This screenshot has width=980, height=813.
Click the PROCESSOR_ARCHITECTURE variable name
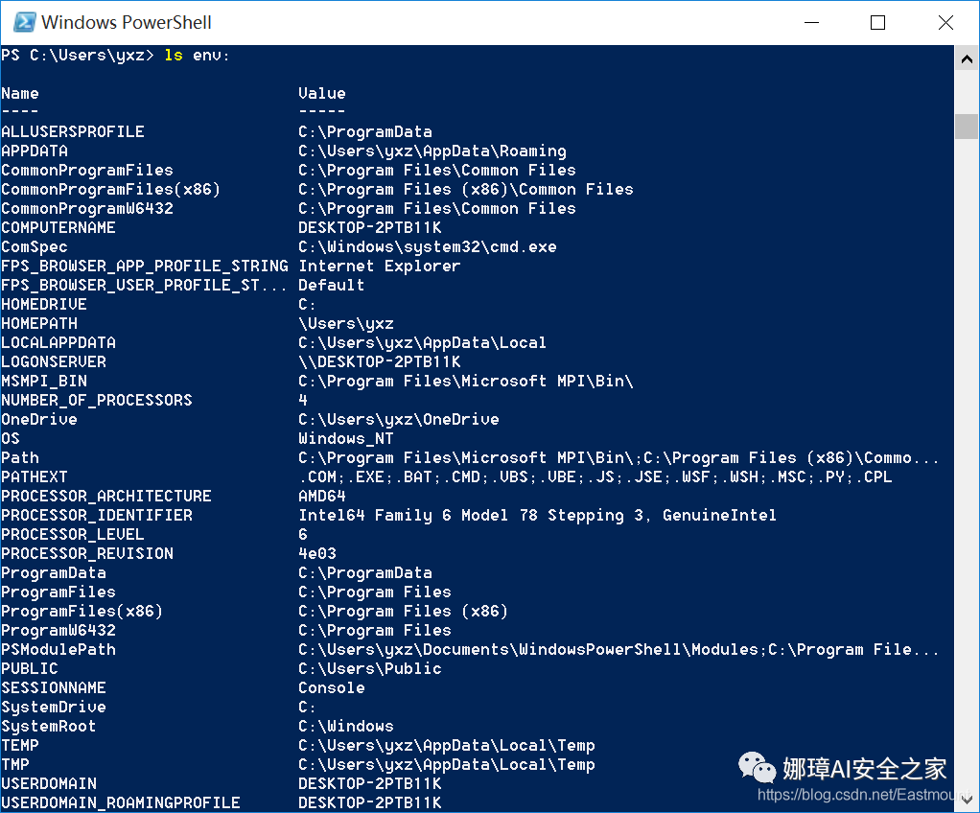point(106,497)
